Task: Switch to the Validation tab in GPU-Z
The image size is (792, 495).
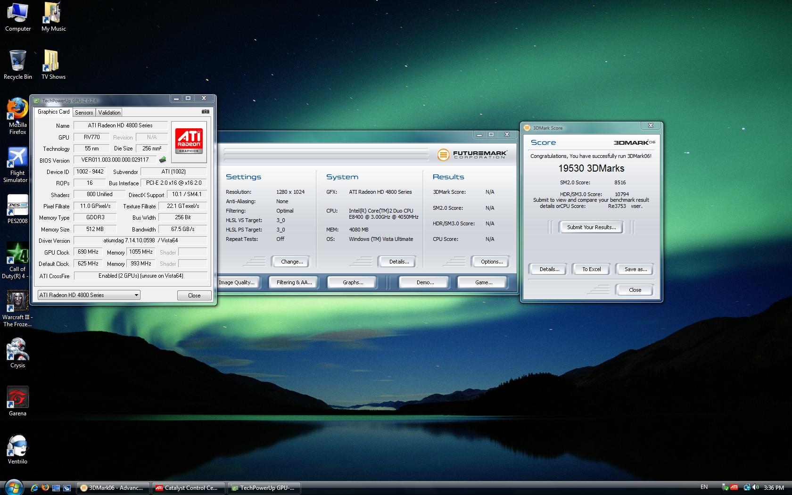Action: pos(109,112)
